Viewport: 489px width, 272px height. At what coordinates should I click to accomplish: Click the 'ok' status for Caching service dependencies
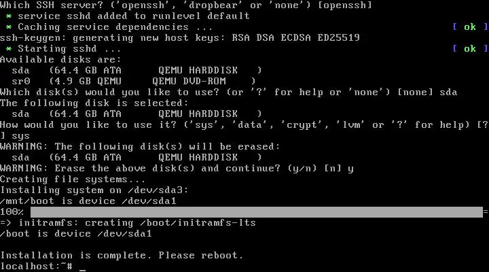pyautogui.click(x=470, y=27)
